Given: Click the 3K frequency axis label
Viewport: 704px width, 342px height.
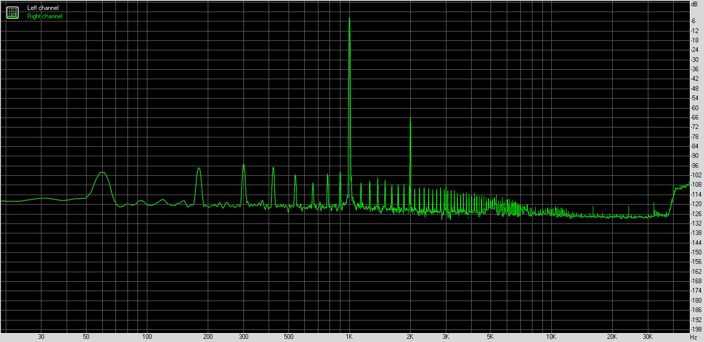Looking at the screenshot, I should point(446,337).
